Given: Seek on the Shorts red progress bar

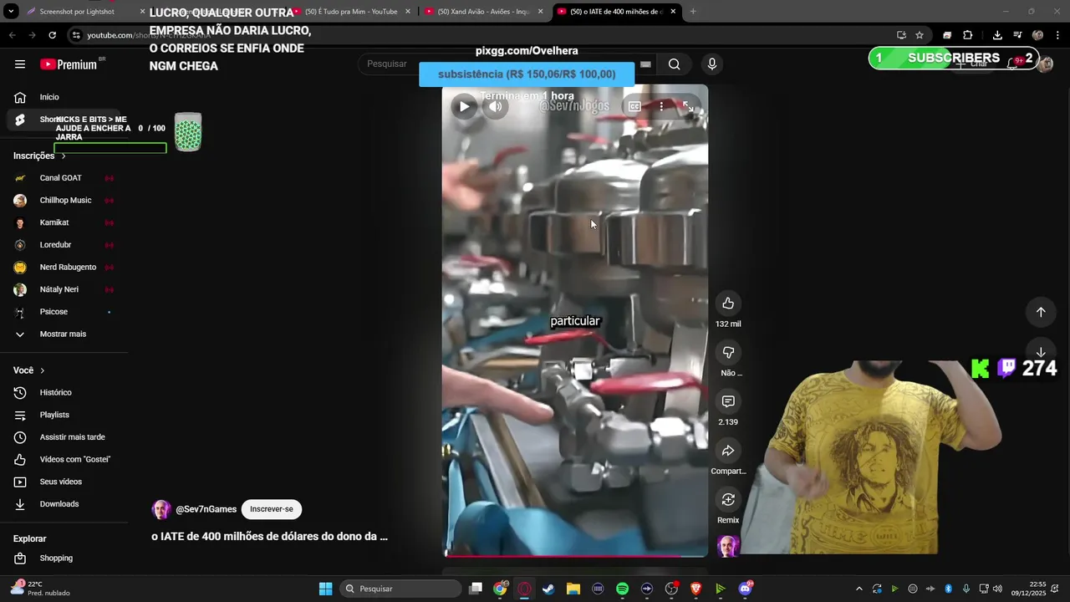Looking at the screenshot, I should 575,555.
